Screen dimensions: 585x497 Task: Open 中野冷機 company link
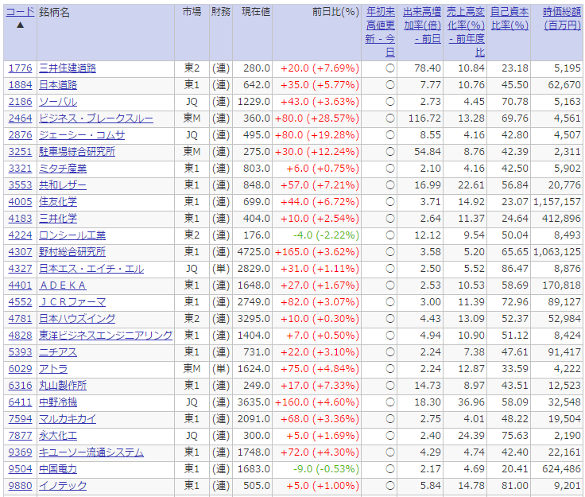(58, 402)
